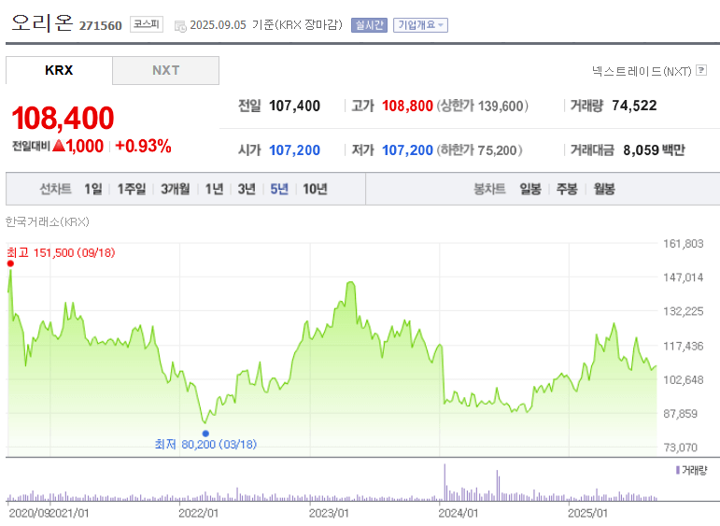This screenshot has height=526, width=720.
Task: Switch to the NXT tab
Action: [166, 70]
